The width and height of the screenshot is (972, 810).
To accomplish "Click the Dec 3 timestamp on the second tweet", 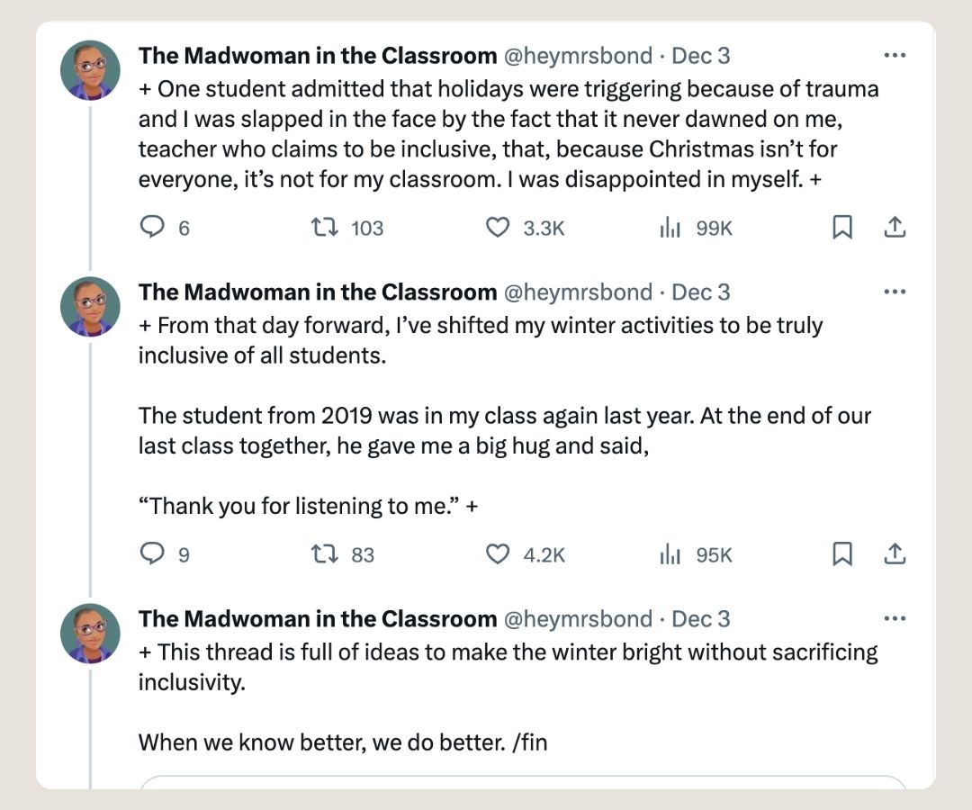I will 701,292.
